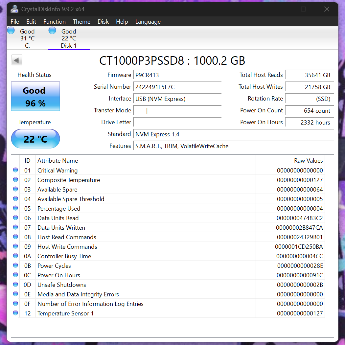Open the Edit menu
This screenshot has height=345, width=345.
coord(31,22)
